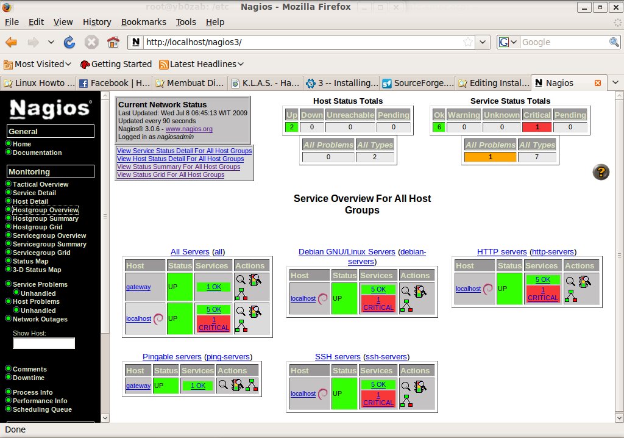Click Tactical Overview in the Monitoring sidebar

pos(40,184)
